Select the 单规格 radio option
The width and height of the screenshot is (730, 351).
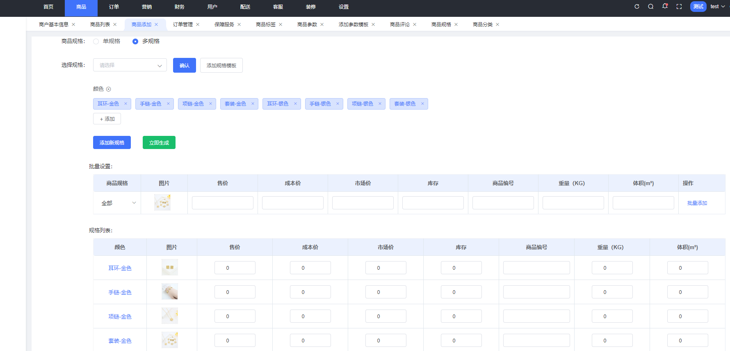96,41
